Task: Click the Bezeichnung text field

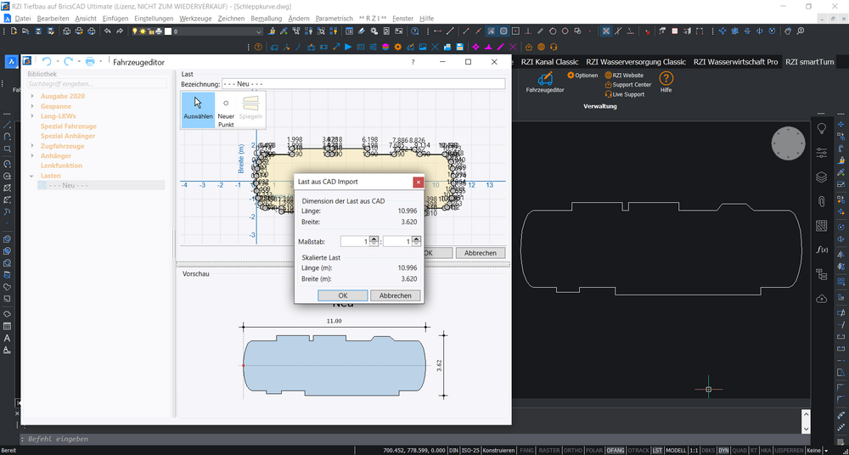Action: (363, 84)
